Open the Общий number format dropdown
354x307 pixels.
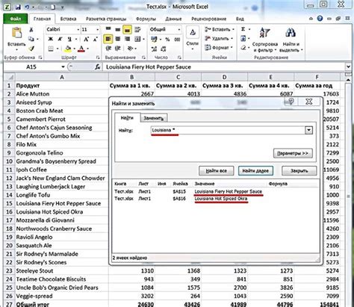(x=178, y=30)
